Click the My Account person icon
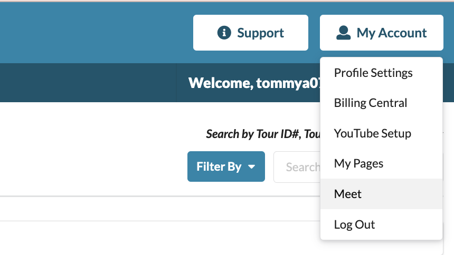 click(343, 32)
